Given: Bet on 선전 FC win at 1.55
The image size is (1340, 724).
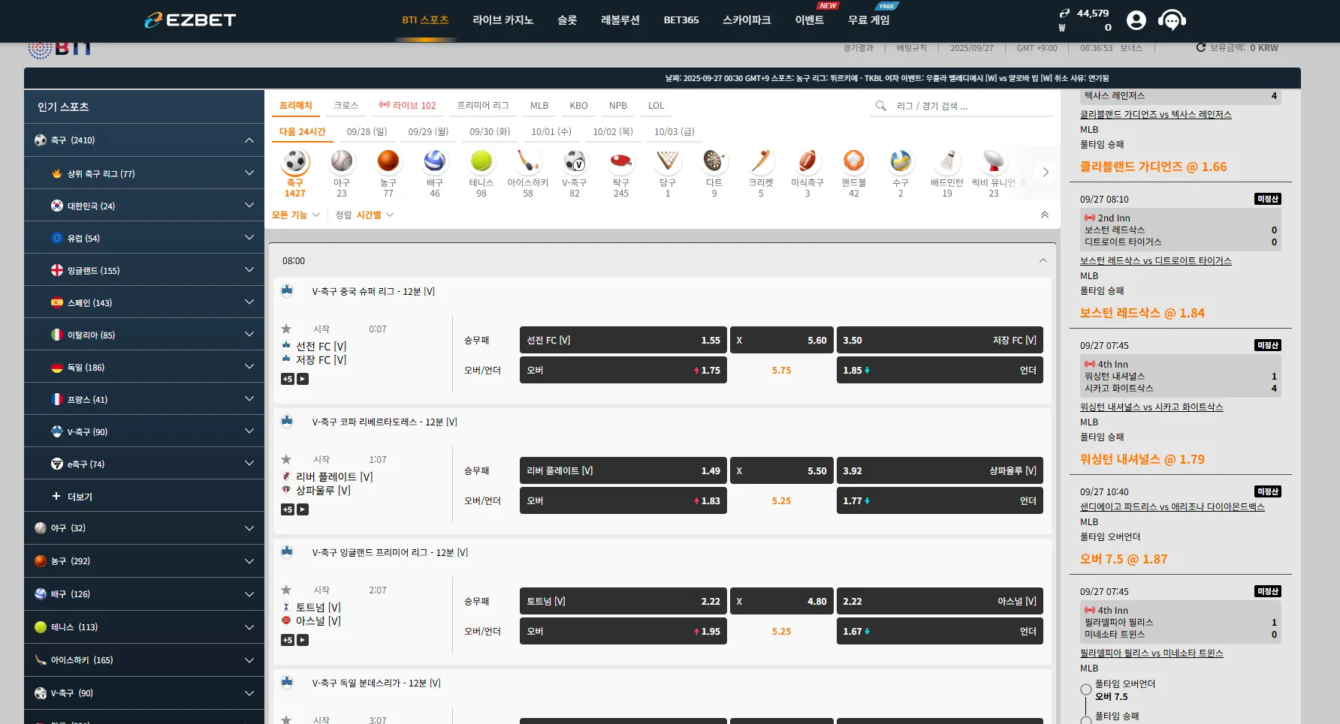Looking at the screenshot, I should coord(623,340).
